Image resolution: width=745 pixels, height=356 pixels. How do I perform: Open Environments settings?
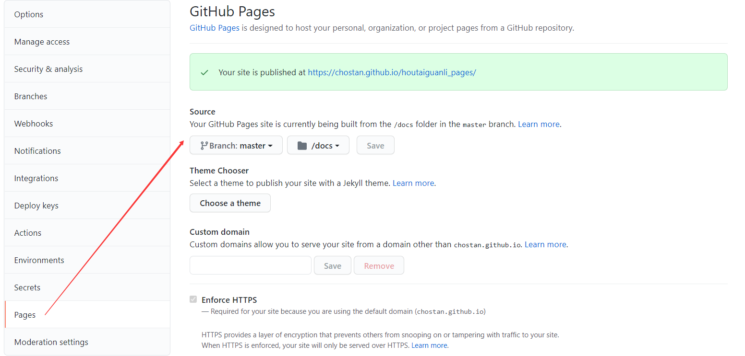point(87,260)
